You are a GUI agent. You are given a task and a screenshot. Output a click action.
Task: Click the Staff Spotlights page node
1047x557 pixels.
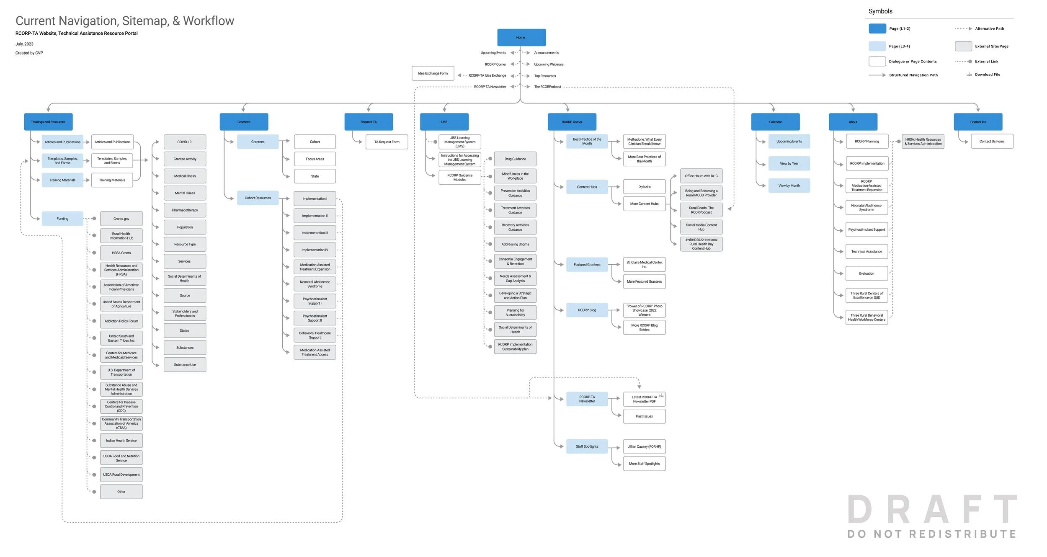pyautogui.click(x=586, y=446)
